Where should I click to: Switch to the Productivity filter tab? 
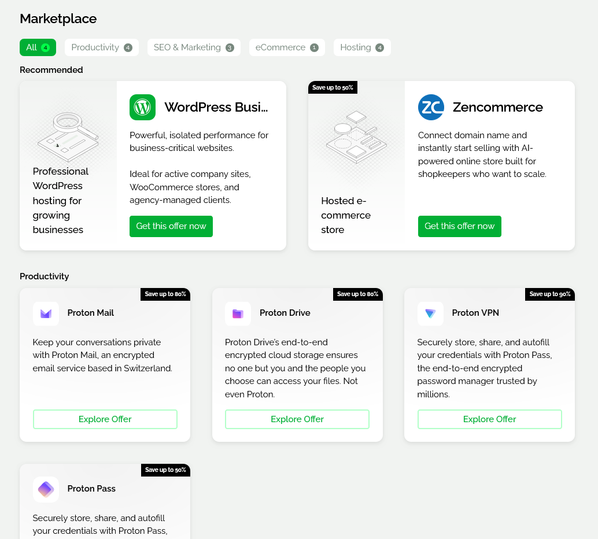(101, 47)
